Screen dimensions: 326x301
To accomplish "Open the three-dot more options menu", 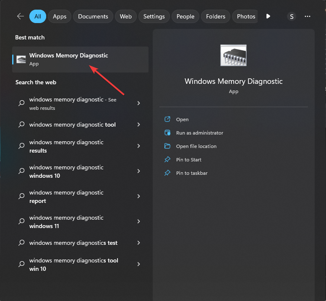I will point(308,16).
